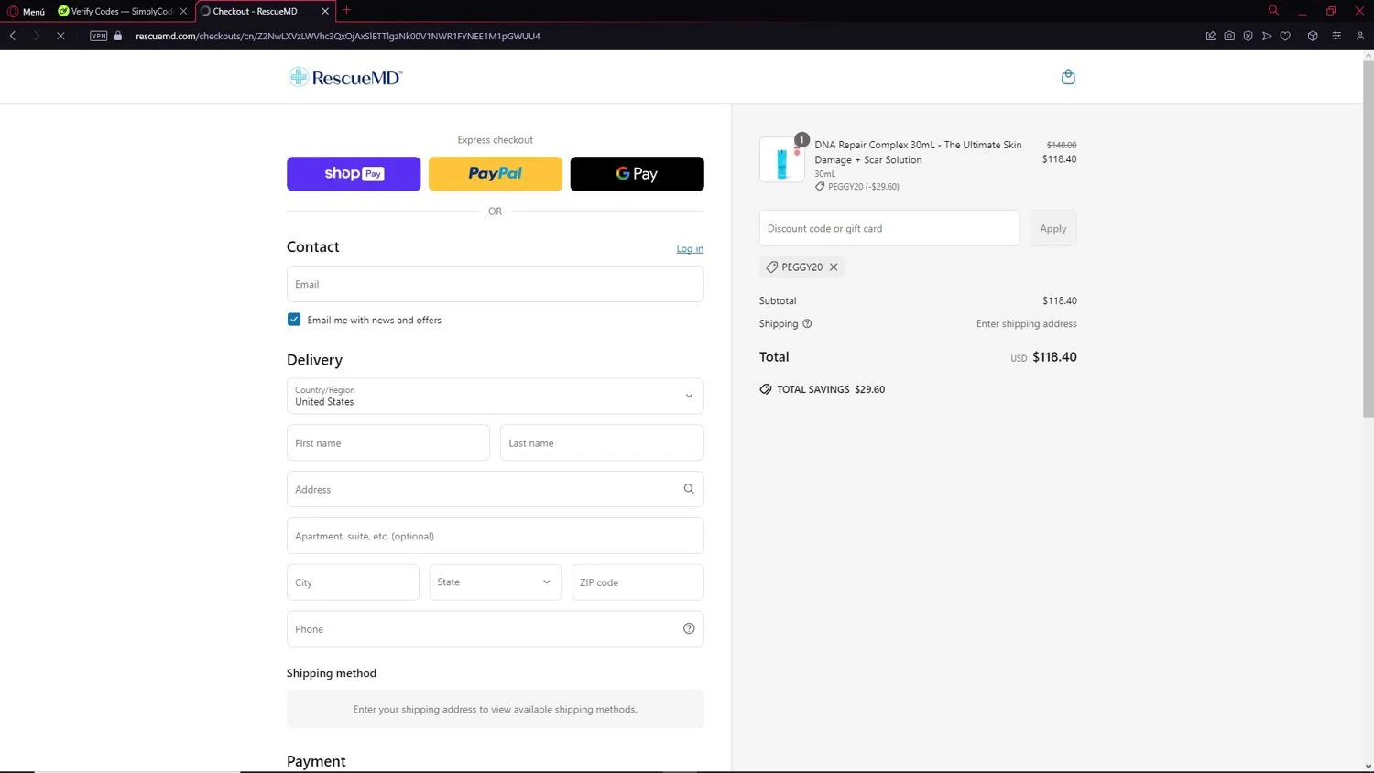Close the Checkout - RescueMD tab
Image resolution: width=1374 pixels, height=773 pixels.
[x=324, y=11]
